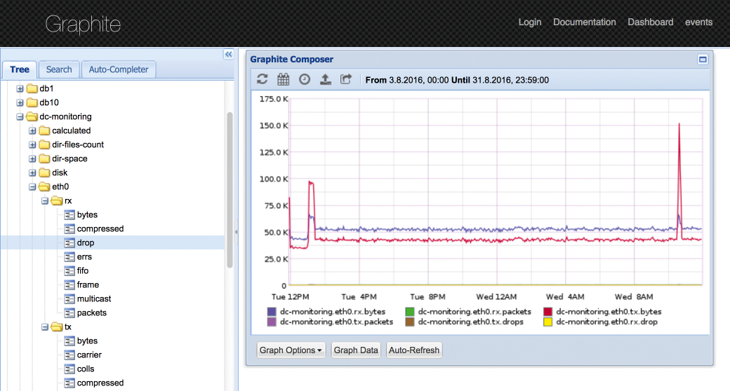The height and width of the screenshot is (391, 730).
Task: Open the Graph Options dropdown
Action: 291,350
